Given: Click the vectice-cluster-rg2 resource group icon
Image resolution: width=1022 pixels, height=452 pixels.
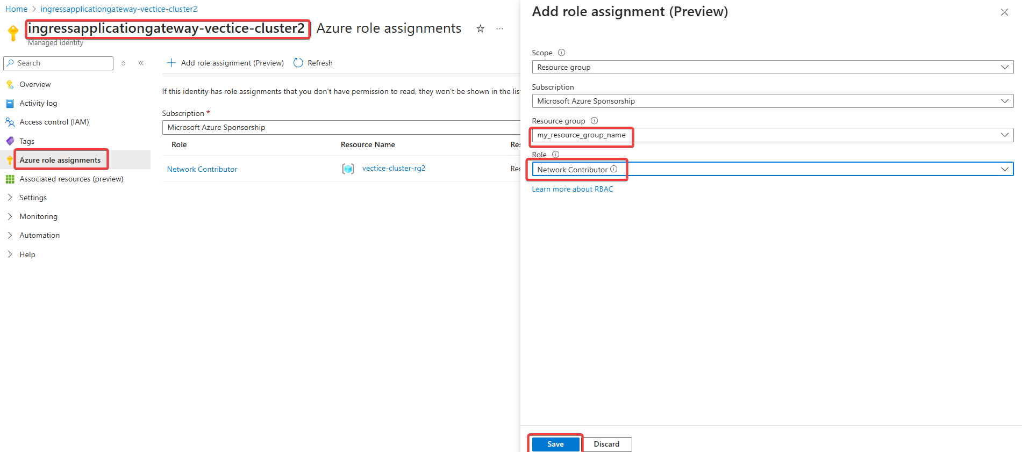Looking at the screenshot, I should pos(348,169).
